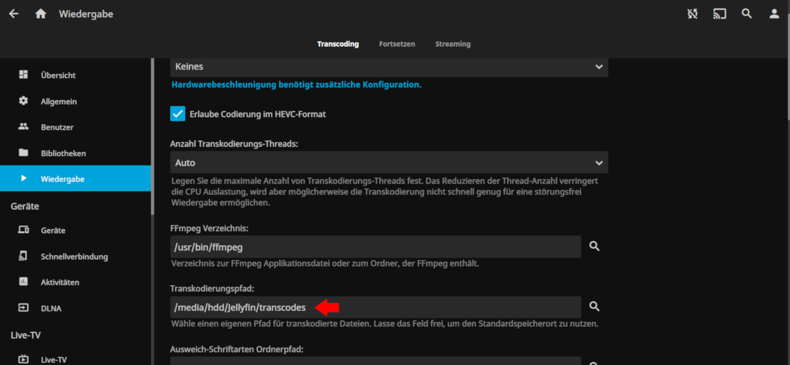The width and height of the screenshot is (790, 365).
Task: Select the Transcoding tab
Action: (338, 44)
